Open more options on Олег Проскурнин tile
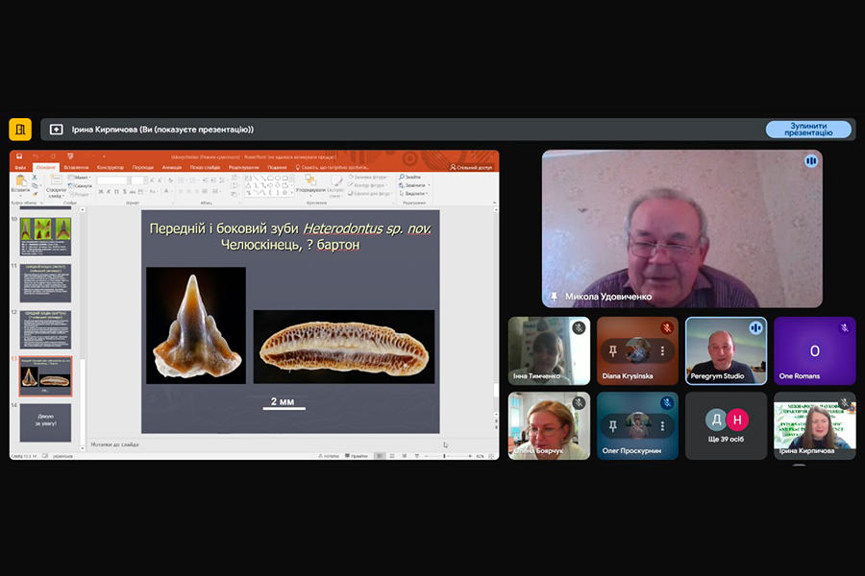The width and height of the screenshot is (865, 576). 662,425
